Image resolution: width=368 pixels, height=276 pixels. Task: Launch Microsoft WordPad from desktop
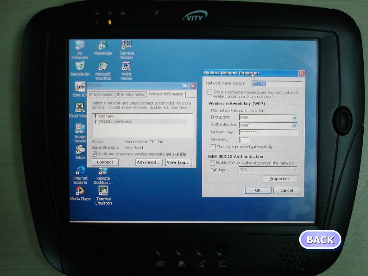103,71
